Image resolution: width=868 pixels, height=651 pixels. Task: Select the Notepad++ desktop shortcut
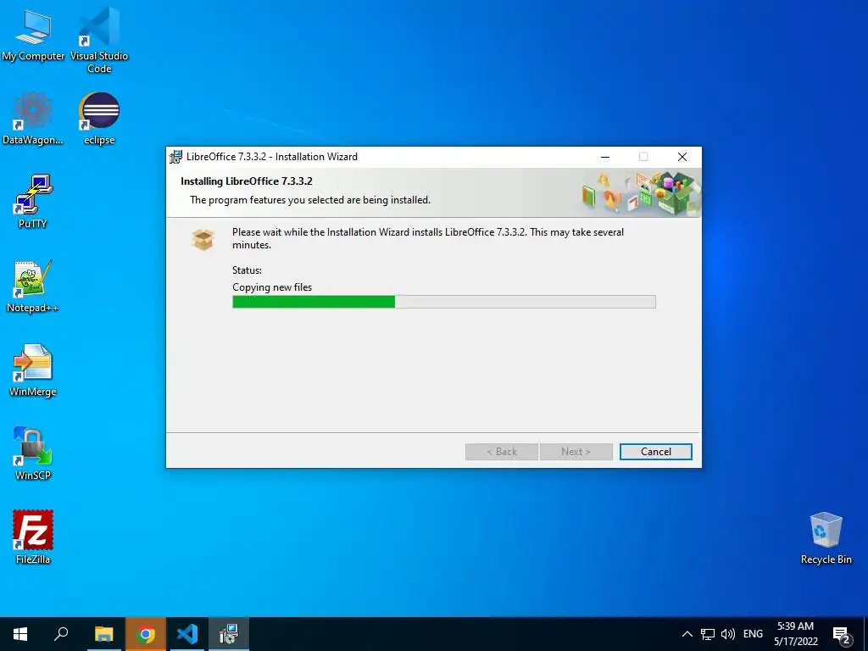(33, 287)
